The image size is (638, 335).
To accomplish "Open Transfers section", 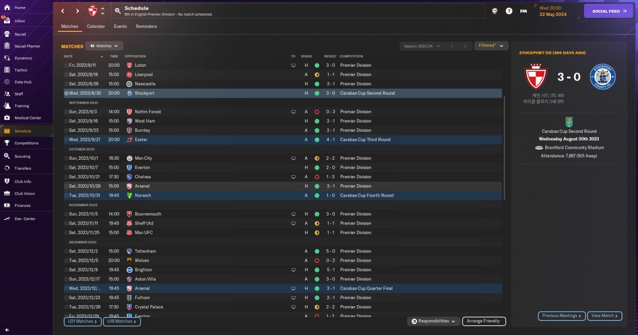I will click(x=23, y=168).
